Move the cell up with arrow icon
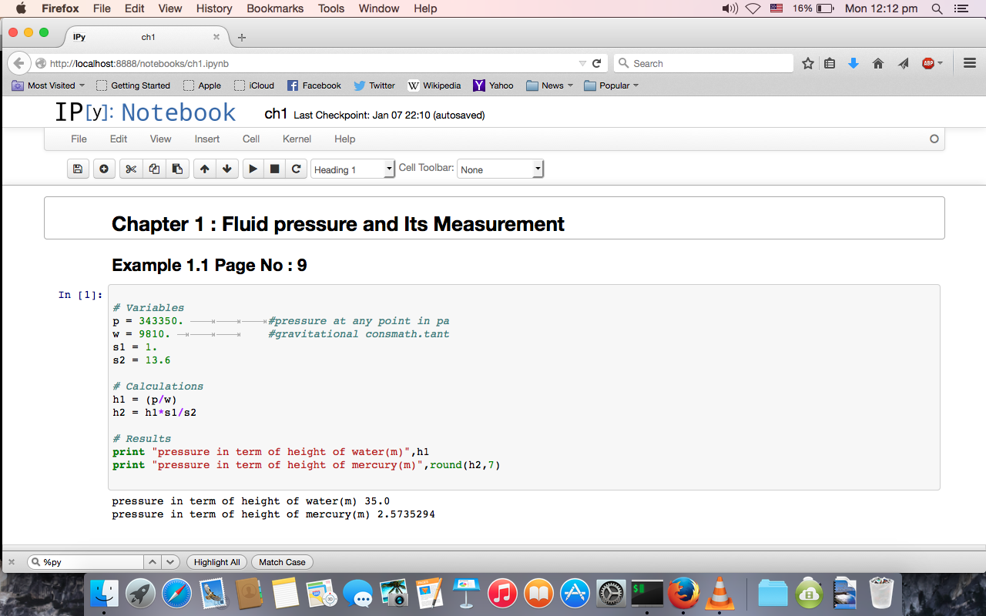This screenshot has width=986, height=616. click(x=204, y=169)
